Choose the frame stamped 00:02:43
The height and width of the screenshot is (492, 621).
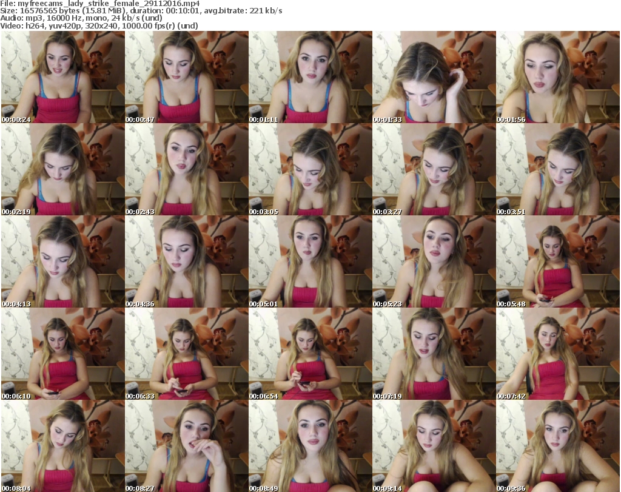pyautogui.click(x=187, y=169)
